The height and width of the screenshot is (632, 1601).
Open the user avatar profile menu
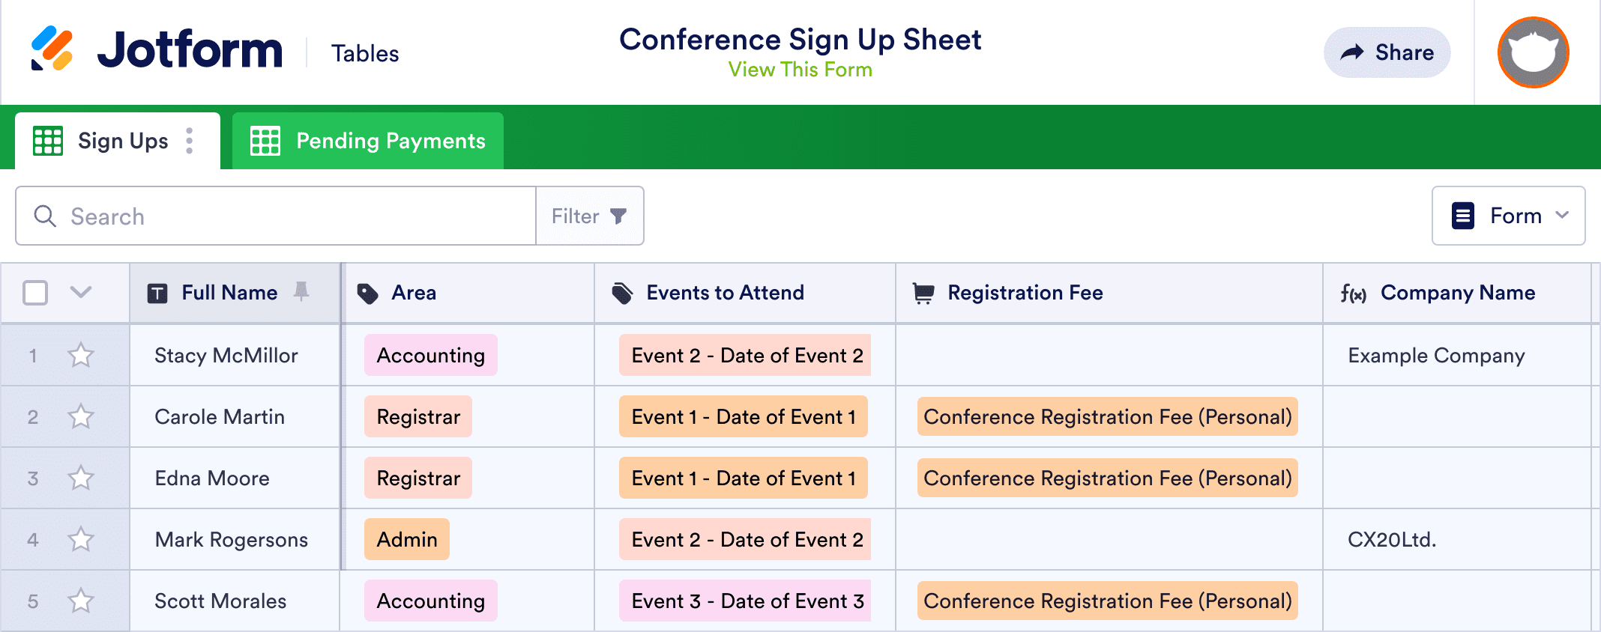[1533, 52]
